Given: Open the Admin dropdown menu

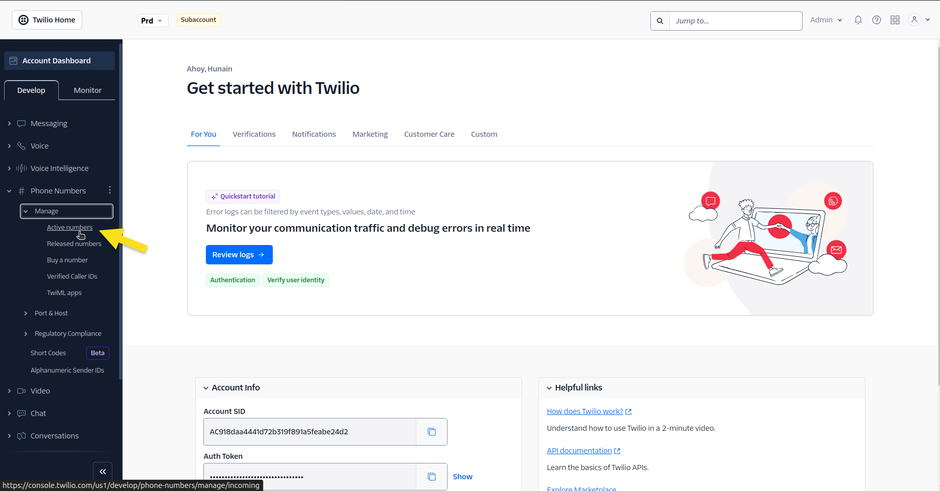Looking at the screenshot, I should 826,20.
